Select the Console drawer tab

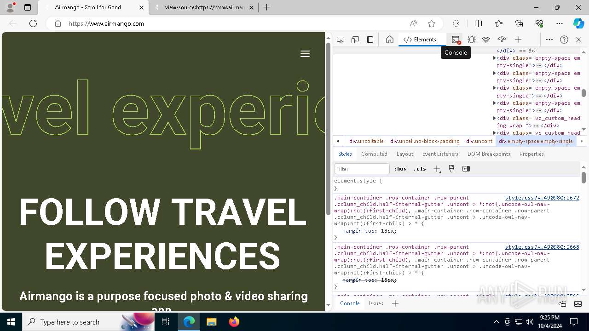coord(350,303)
